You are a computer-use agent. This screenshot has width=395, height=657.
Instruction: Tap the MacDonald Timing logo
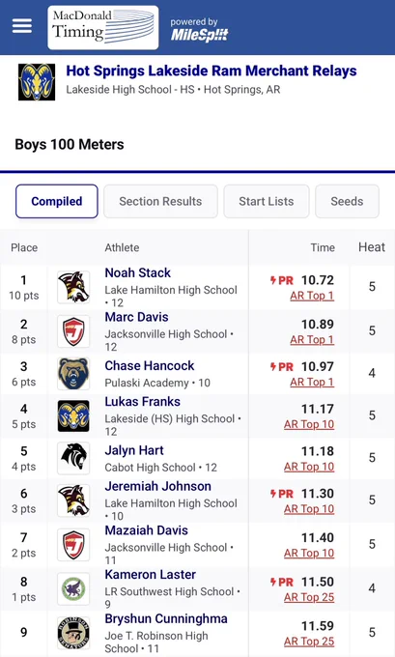pyautogui.click(x=103, y=28)
